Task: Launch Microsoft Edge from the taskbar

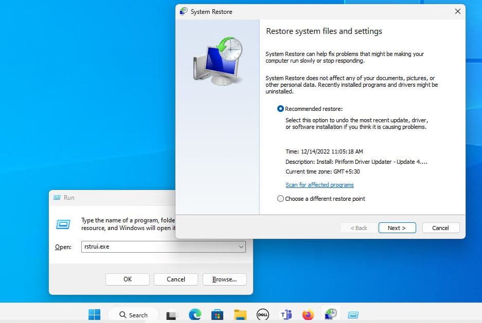Action: pyautogui.click(x=194, y=314)
